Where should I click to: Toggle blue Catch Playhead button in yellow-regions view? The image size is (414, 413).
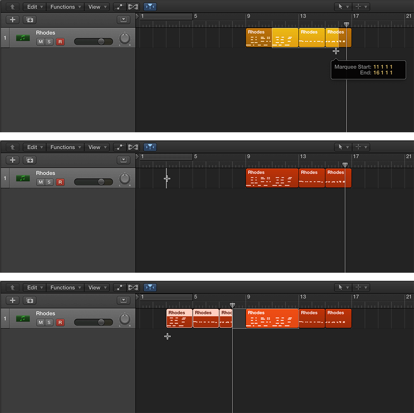coord(150,7)
